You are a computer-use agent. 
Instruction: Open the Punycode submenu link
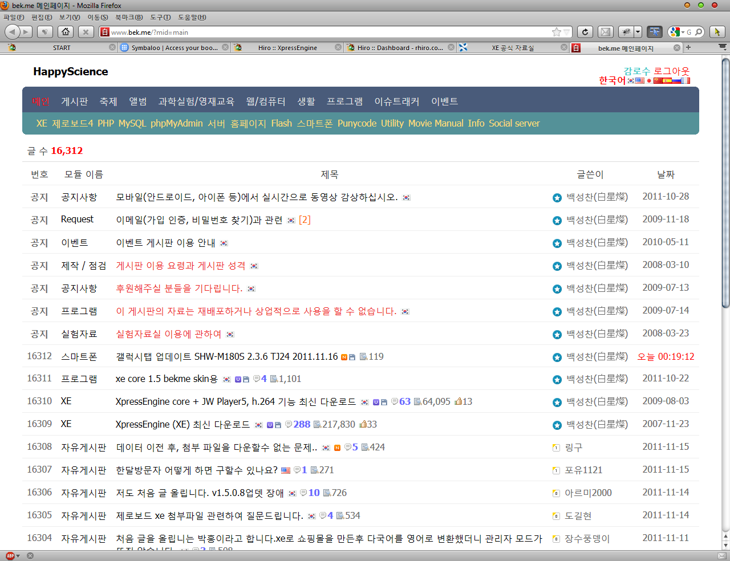coord(357,123)
